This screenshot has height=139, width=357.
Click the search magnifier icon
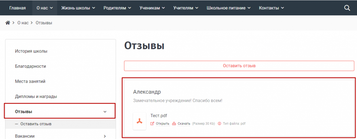point(347,8)
